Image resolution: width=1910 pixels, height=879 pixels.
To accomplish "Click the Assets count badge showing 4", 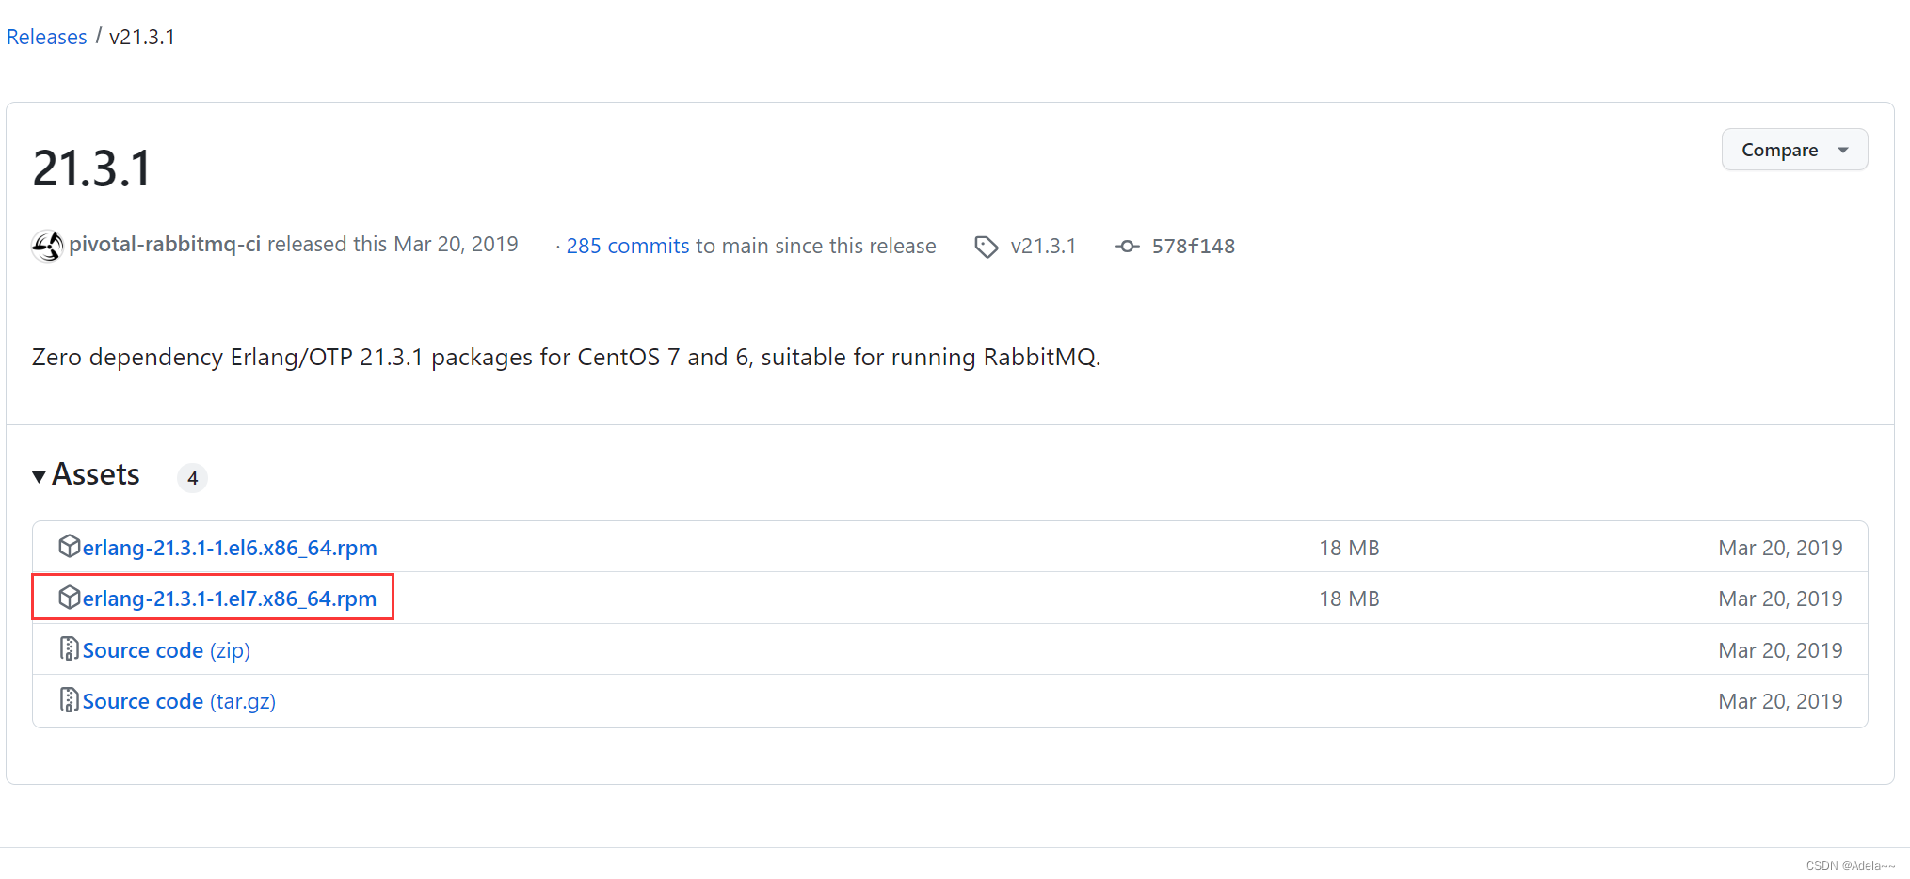I will pos(192,478).
